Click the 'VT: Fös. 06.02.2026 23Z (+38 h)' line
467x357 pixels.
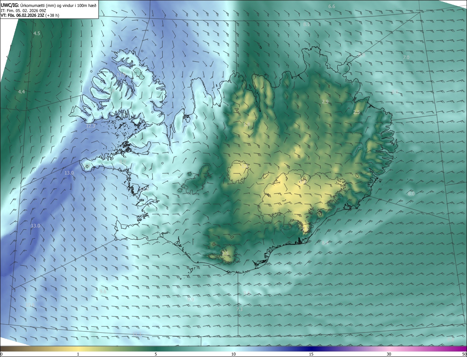[x=30, y=15]
